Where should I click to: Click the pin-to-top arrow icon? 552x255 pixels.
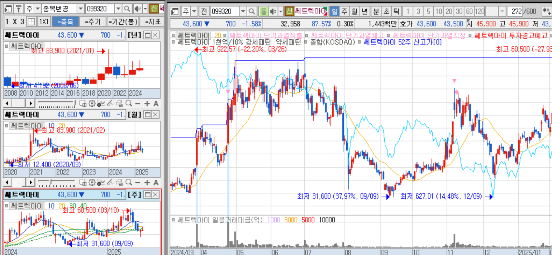point(19,8)
